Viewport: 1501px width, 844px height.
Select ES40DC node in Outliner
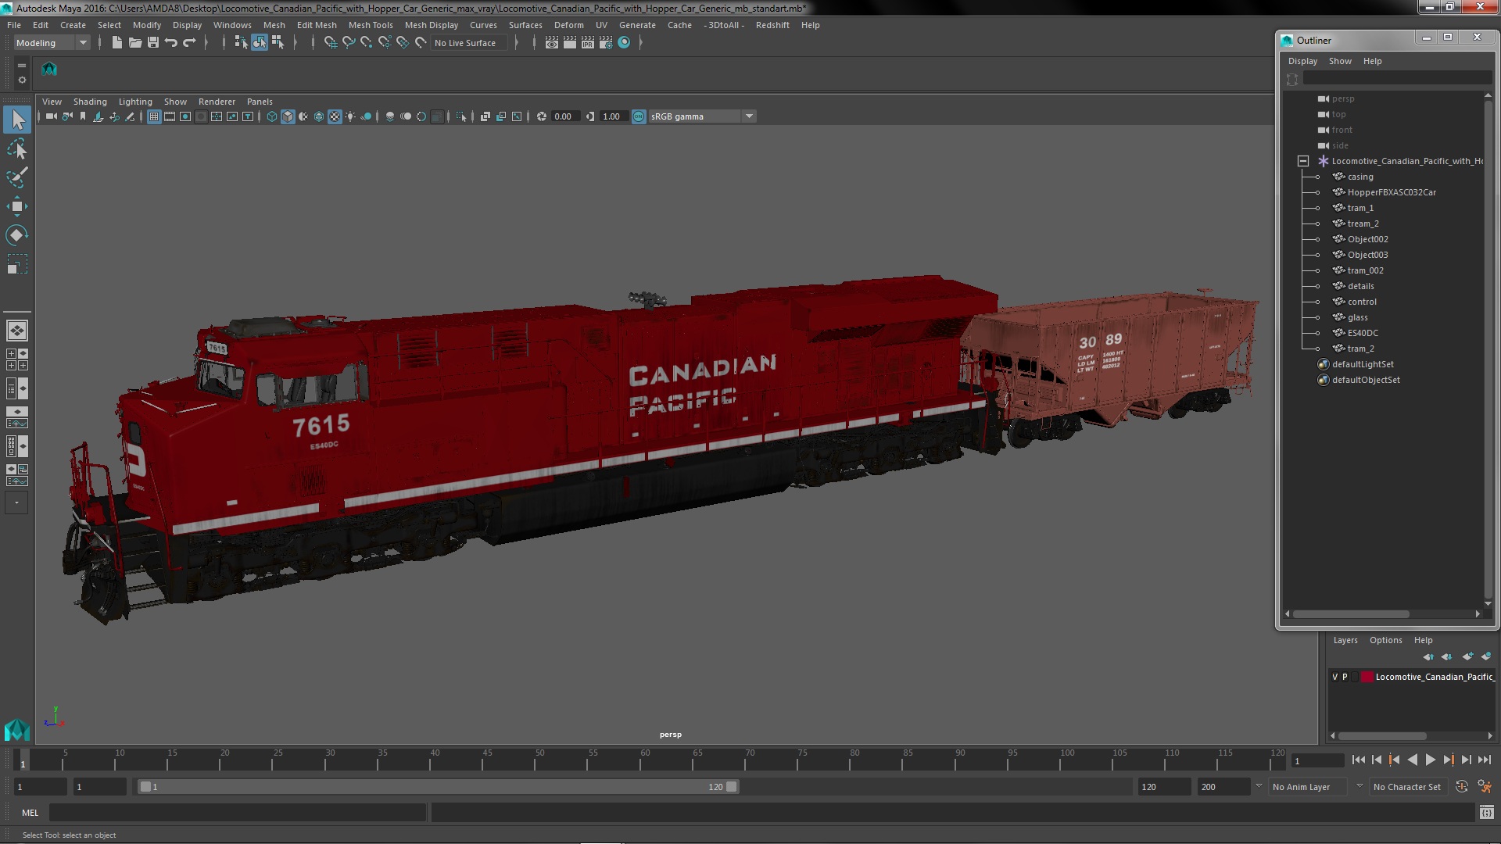[x=1363, y=333]
